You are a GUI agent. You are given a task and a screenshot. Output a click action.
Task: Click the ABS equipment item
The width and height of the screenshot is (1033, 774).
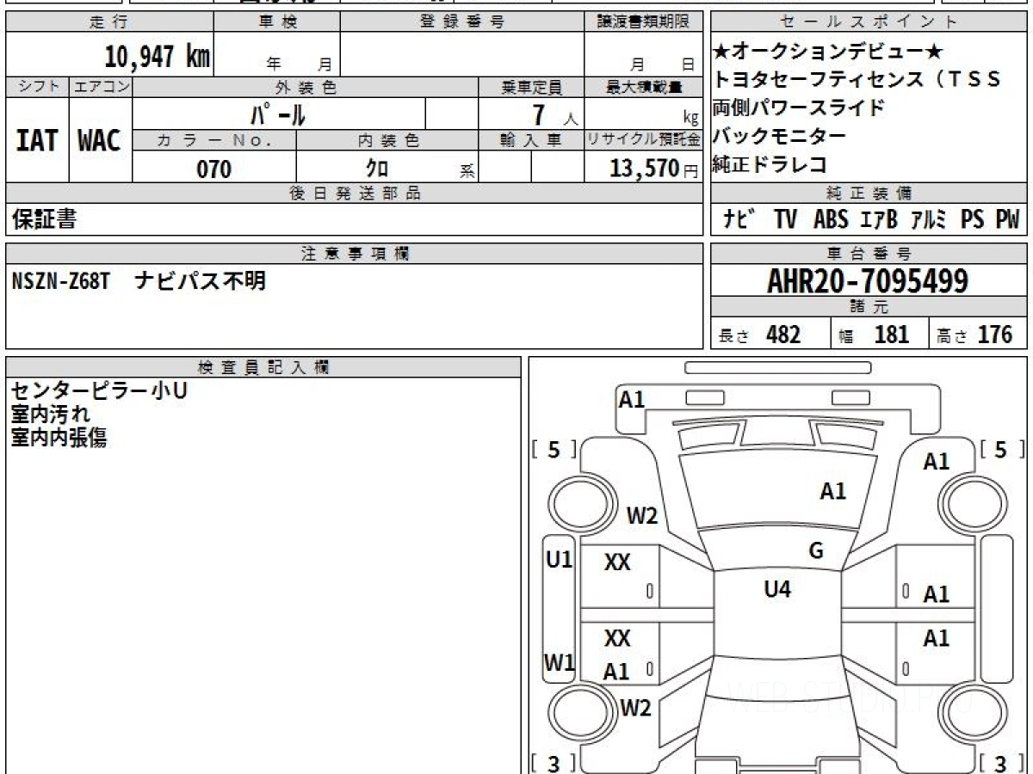pos(831,219)
